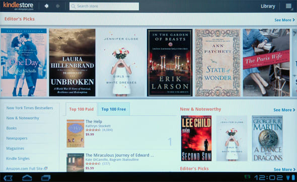Open the Library
Image resolution: width=297 pixels, height=182 pixels.
pos(268,6)
